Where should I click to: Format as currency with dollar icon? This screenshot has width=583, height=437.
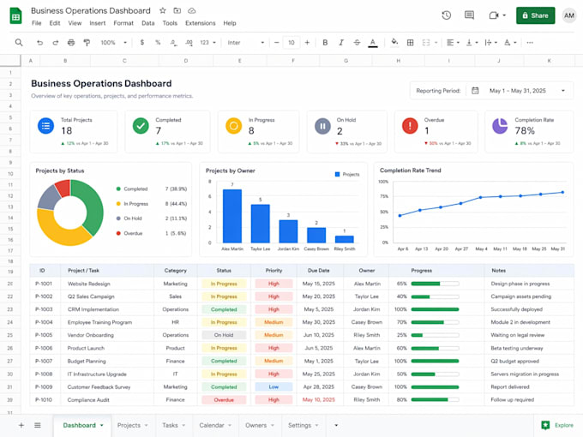pos(142,42)
